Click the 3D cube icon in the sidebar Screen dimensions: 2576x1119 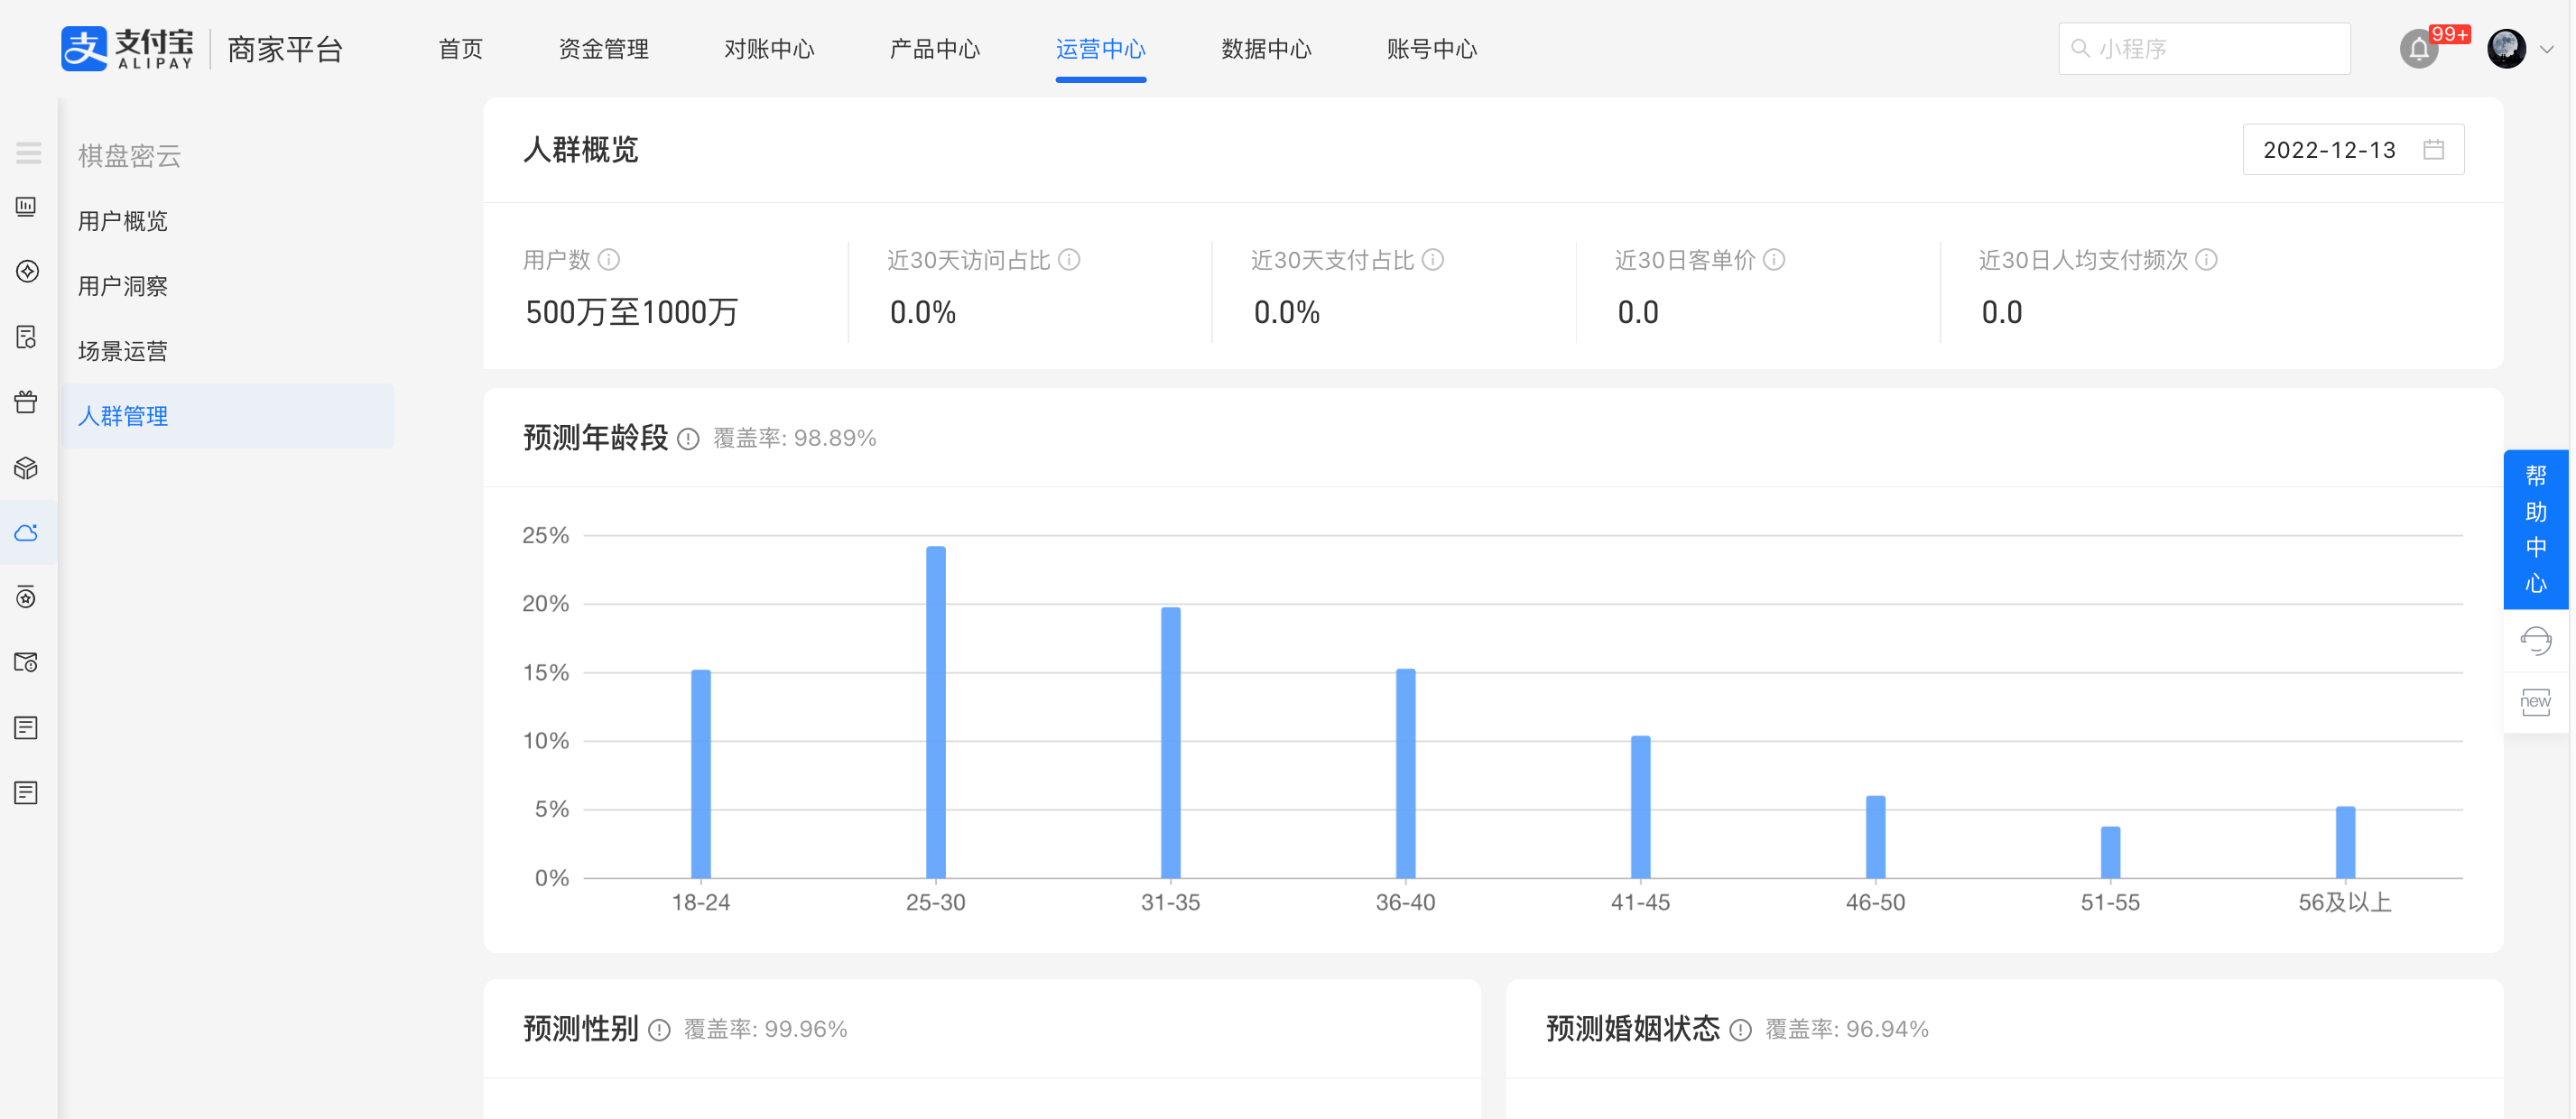pyautogui.click(x=27, y=468)
